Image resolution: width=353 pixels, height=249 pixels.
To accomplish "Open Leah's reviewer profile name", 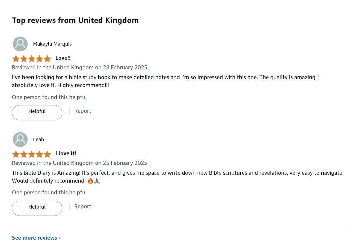I will click(38, 140).
